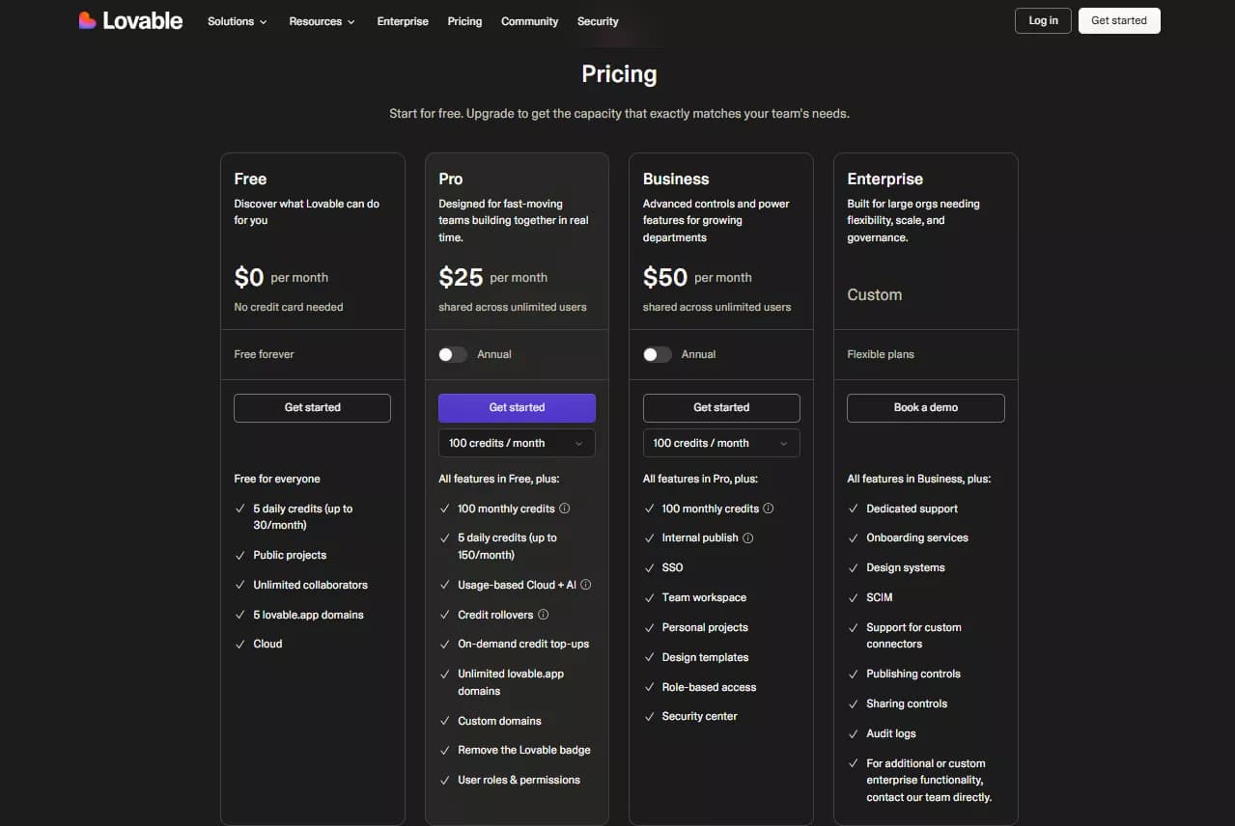This screenshot has height=826, width=1235.
Task: Click purple Get started button on Pro plan
Action: (517, 407)
